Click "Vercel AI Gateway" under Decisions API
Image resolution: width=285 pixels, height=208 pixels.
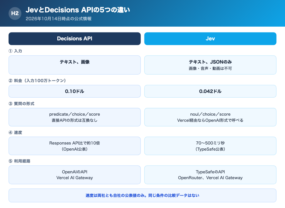75,178
